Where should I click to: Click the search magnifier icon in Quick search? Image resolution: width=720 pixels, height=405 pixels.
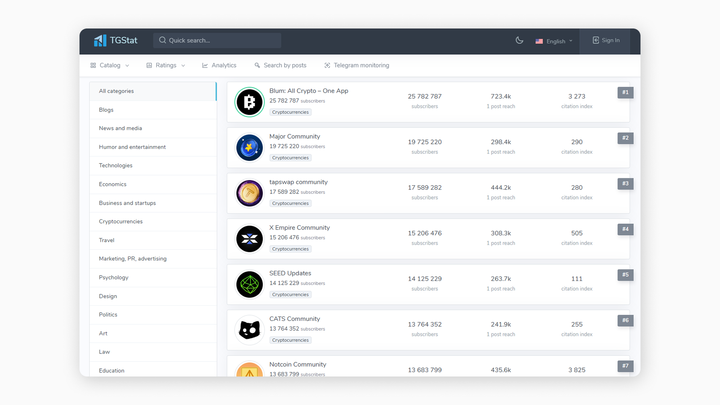click(x=162, y=40)
